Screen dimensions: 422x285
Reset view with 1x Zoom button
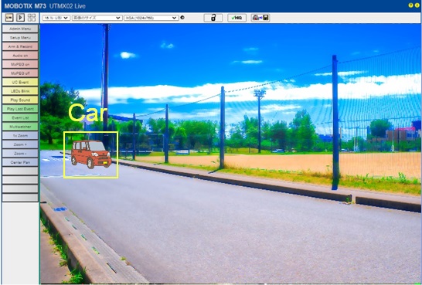pyautogui.click(x=20, y=135)
